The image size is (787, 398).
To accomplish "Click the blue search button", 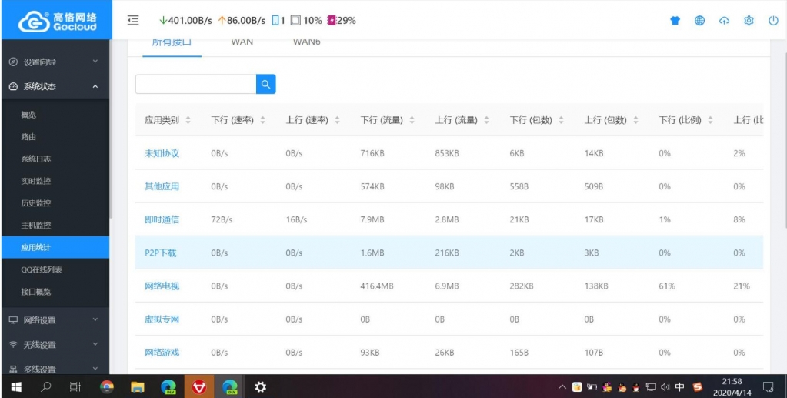I will point(265,84).
